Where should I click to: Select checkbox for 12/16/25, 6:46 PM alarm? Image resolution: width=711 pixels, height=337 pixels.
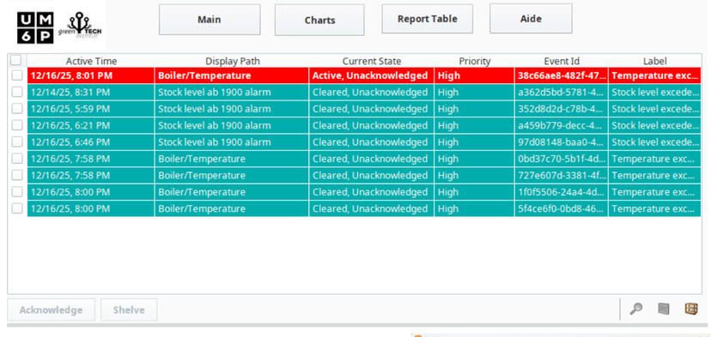point(17,142)
